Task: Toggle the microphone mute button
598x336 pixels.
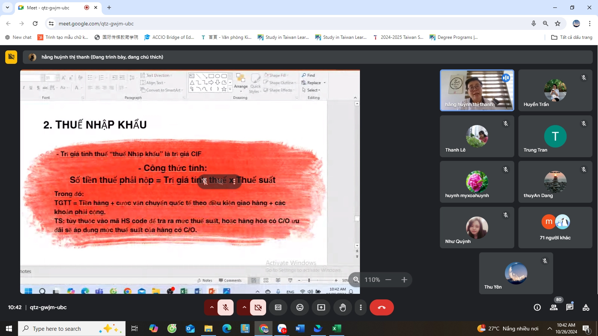Action: pyautogui.click(x=226, y=307)
